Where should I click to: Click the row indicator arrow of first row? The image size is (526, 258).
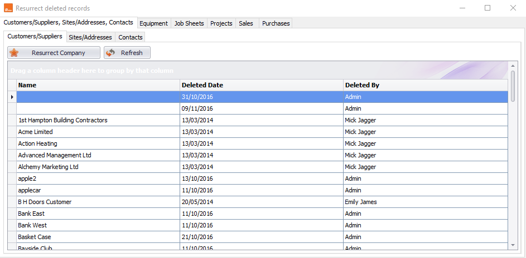tap(12, 97)
